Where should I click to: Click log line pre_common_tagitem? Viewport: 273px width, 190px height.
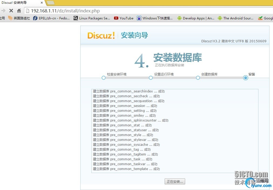[x=125, y=154]
